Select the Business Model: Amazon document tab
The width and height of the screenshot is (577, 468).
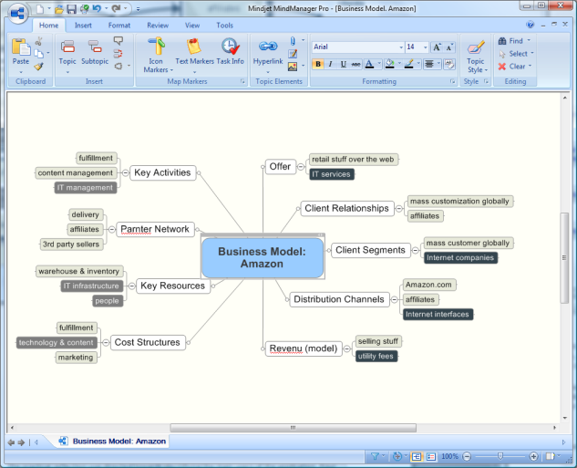118,442
